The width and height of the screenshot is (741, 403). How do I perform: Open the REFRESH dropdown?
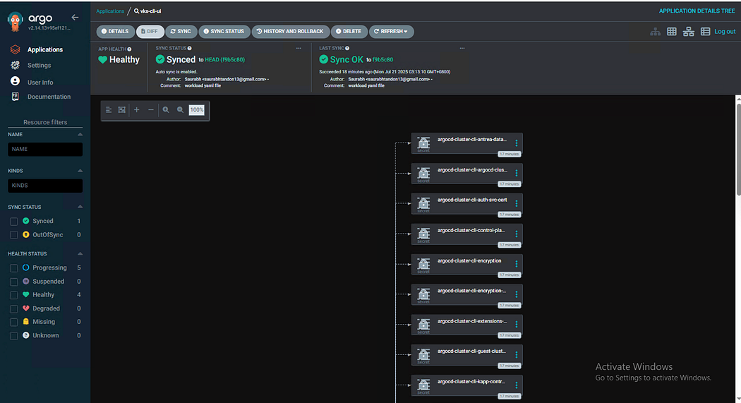pyautogui.click(x=391, y=31)
